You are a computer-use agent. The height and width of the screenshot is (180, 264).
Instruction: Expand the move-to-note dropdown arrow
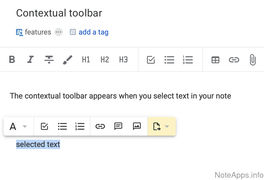[x=167, y=126]
